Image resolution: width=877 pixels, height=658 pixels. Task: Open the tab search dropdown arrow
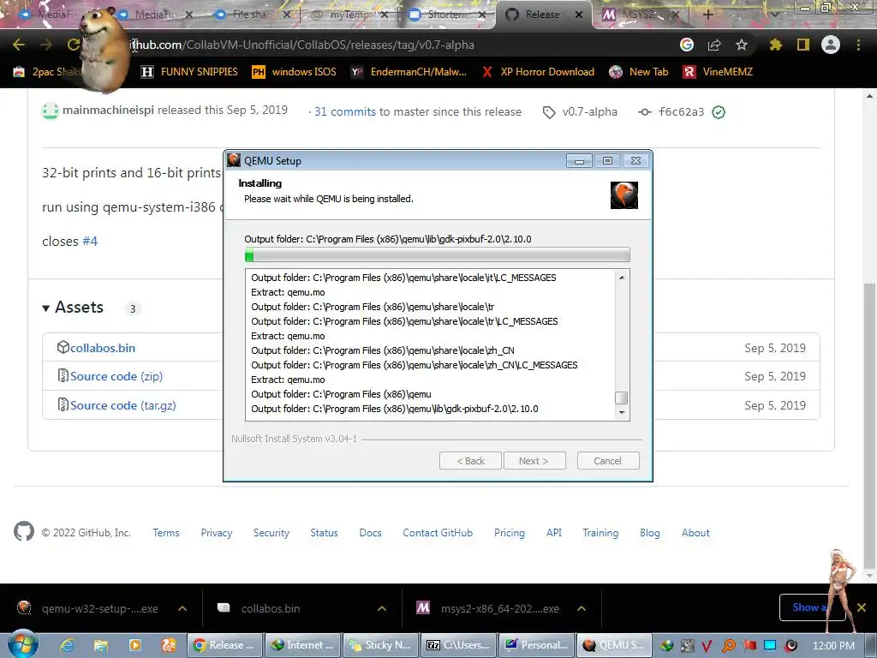(775, 15)
